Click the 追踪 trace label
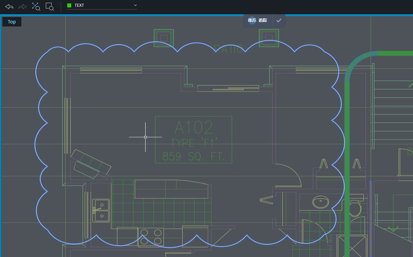This screenshot has height=257, width=413. point(263,20)
